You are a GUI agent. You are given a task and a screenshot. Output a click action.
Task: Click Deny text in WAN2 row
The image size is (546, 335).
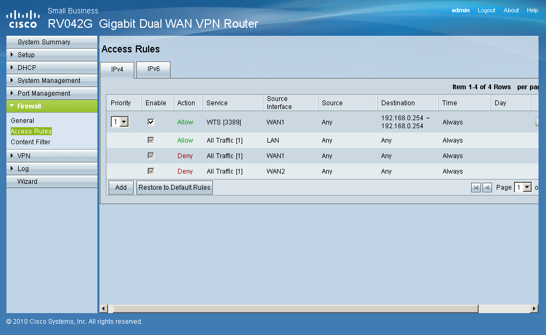coord(185,171)
